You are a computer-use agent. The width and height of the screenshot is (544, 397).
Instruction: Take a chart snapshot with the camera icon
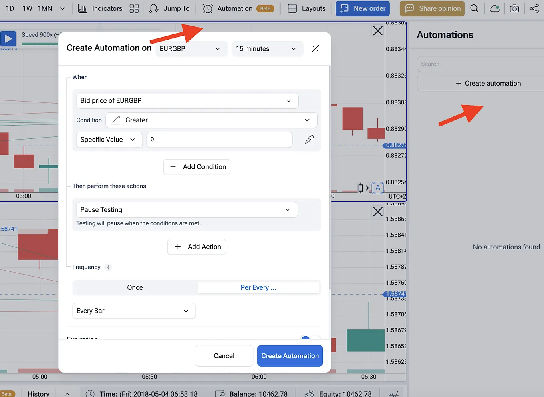514,8
